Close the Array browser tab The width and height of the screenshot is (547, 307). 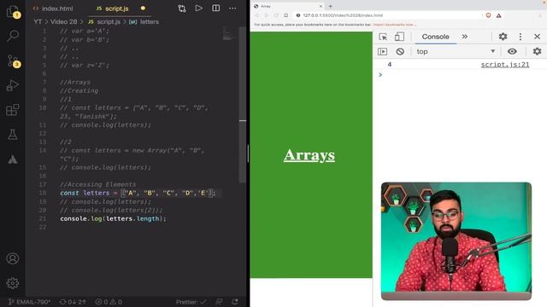[x=321, y=6]
